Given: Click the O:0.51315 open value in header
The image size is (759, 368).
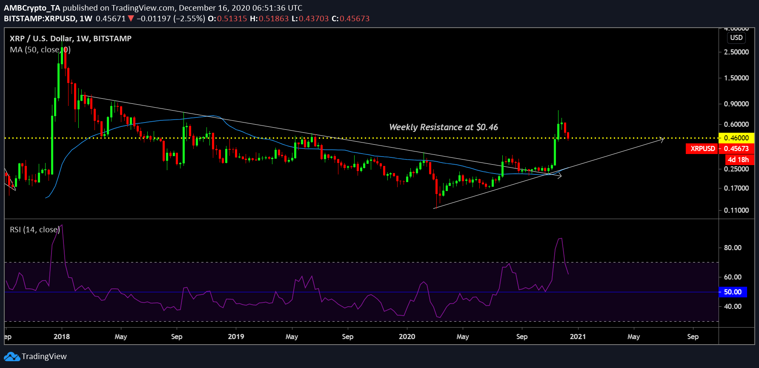Looking at the screenshot, I should point(227,19).
